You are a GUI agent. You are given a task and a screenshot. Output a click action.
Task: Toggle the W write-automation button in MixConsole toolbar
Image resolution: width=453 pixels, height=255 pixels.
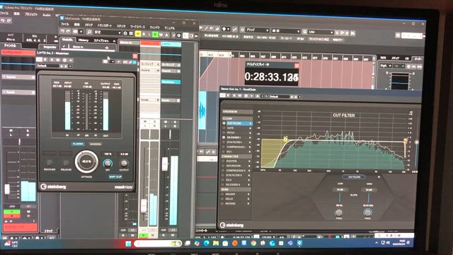click(161, 35)
